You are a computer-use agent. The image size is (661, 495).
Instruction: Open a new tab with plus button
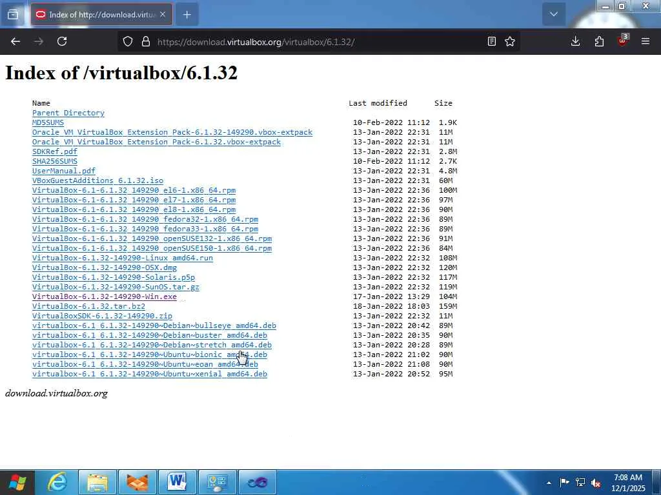[187, 15]
